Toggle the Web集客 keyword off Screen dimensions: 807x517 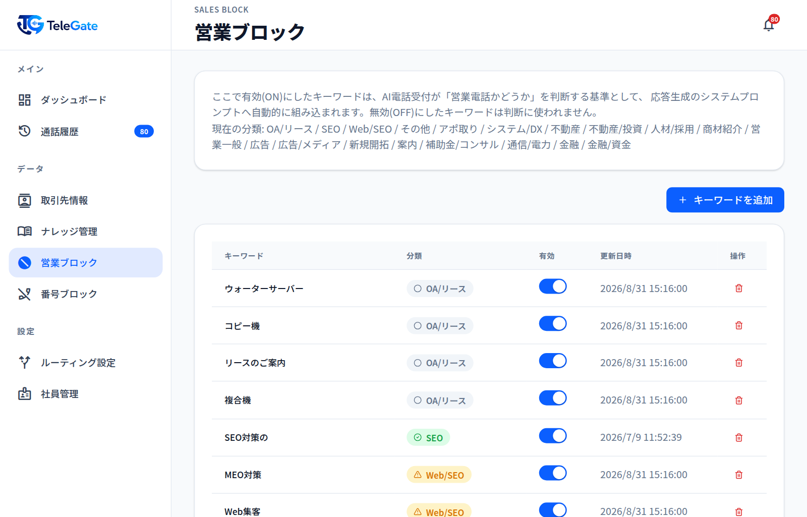click(553, 509)
